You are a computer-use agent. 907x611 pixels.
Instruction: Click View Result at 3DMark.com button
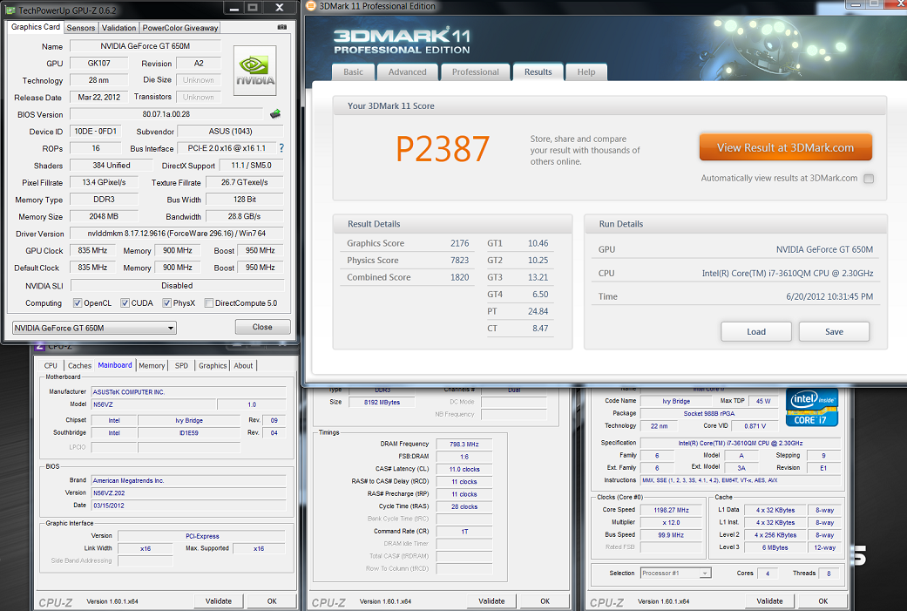pyautogui.click(x=786, y=147)
